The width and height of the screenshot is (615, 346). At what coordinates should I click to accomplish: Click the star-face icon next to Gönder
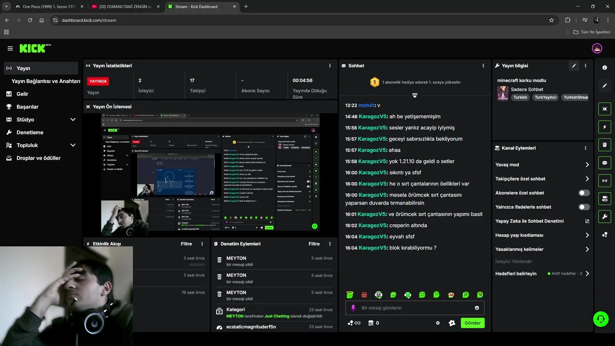coord(452,323)
